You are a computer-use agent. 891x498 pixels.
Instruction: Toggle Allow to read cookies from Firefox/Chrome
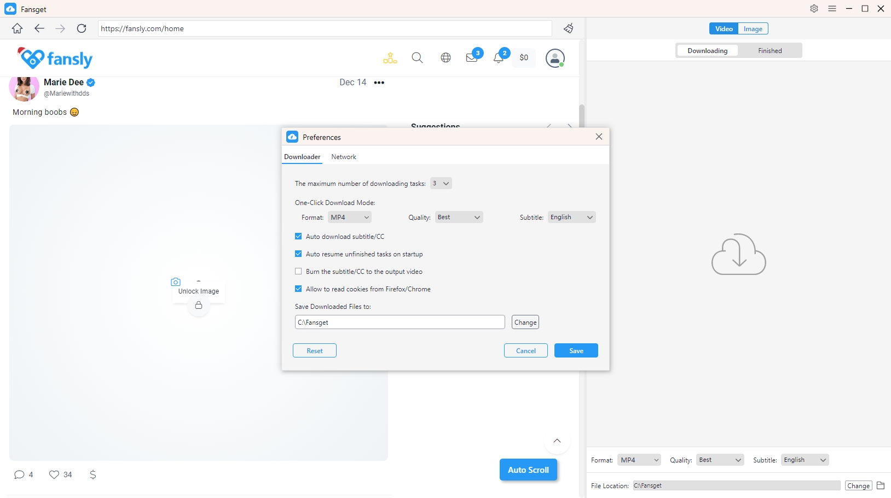point(298,289)
